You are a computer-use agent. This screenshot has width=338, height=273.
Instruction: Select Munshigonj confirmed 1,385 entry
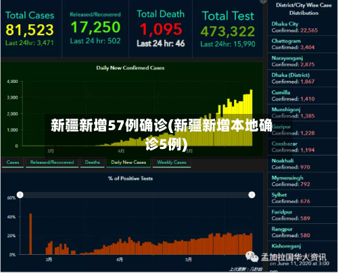pos(302,113)
